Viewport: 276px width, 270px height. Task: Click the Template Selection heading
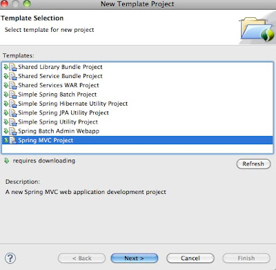[x=32, y=18]
